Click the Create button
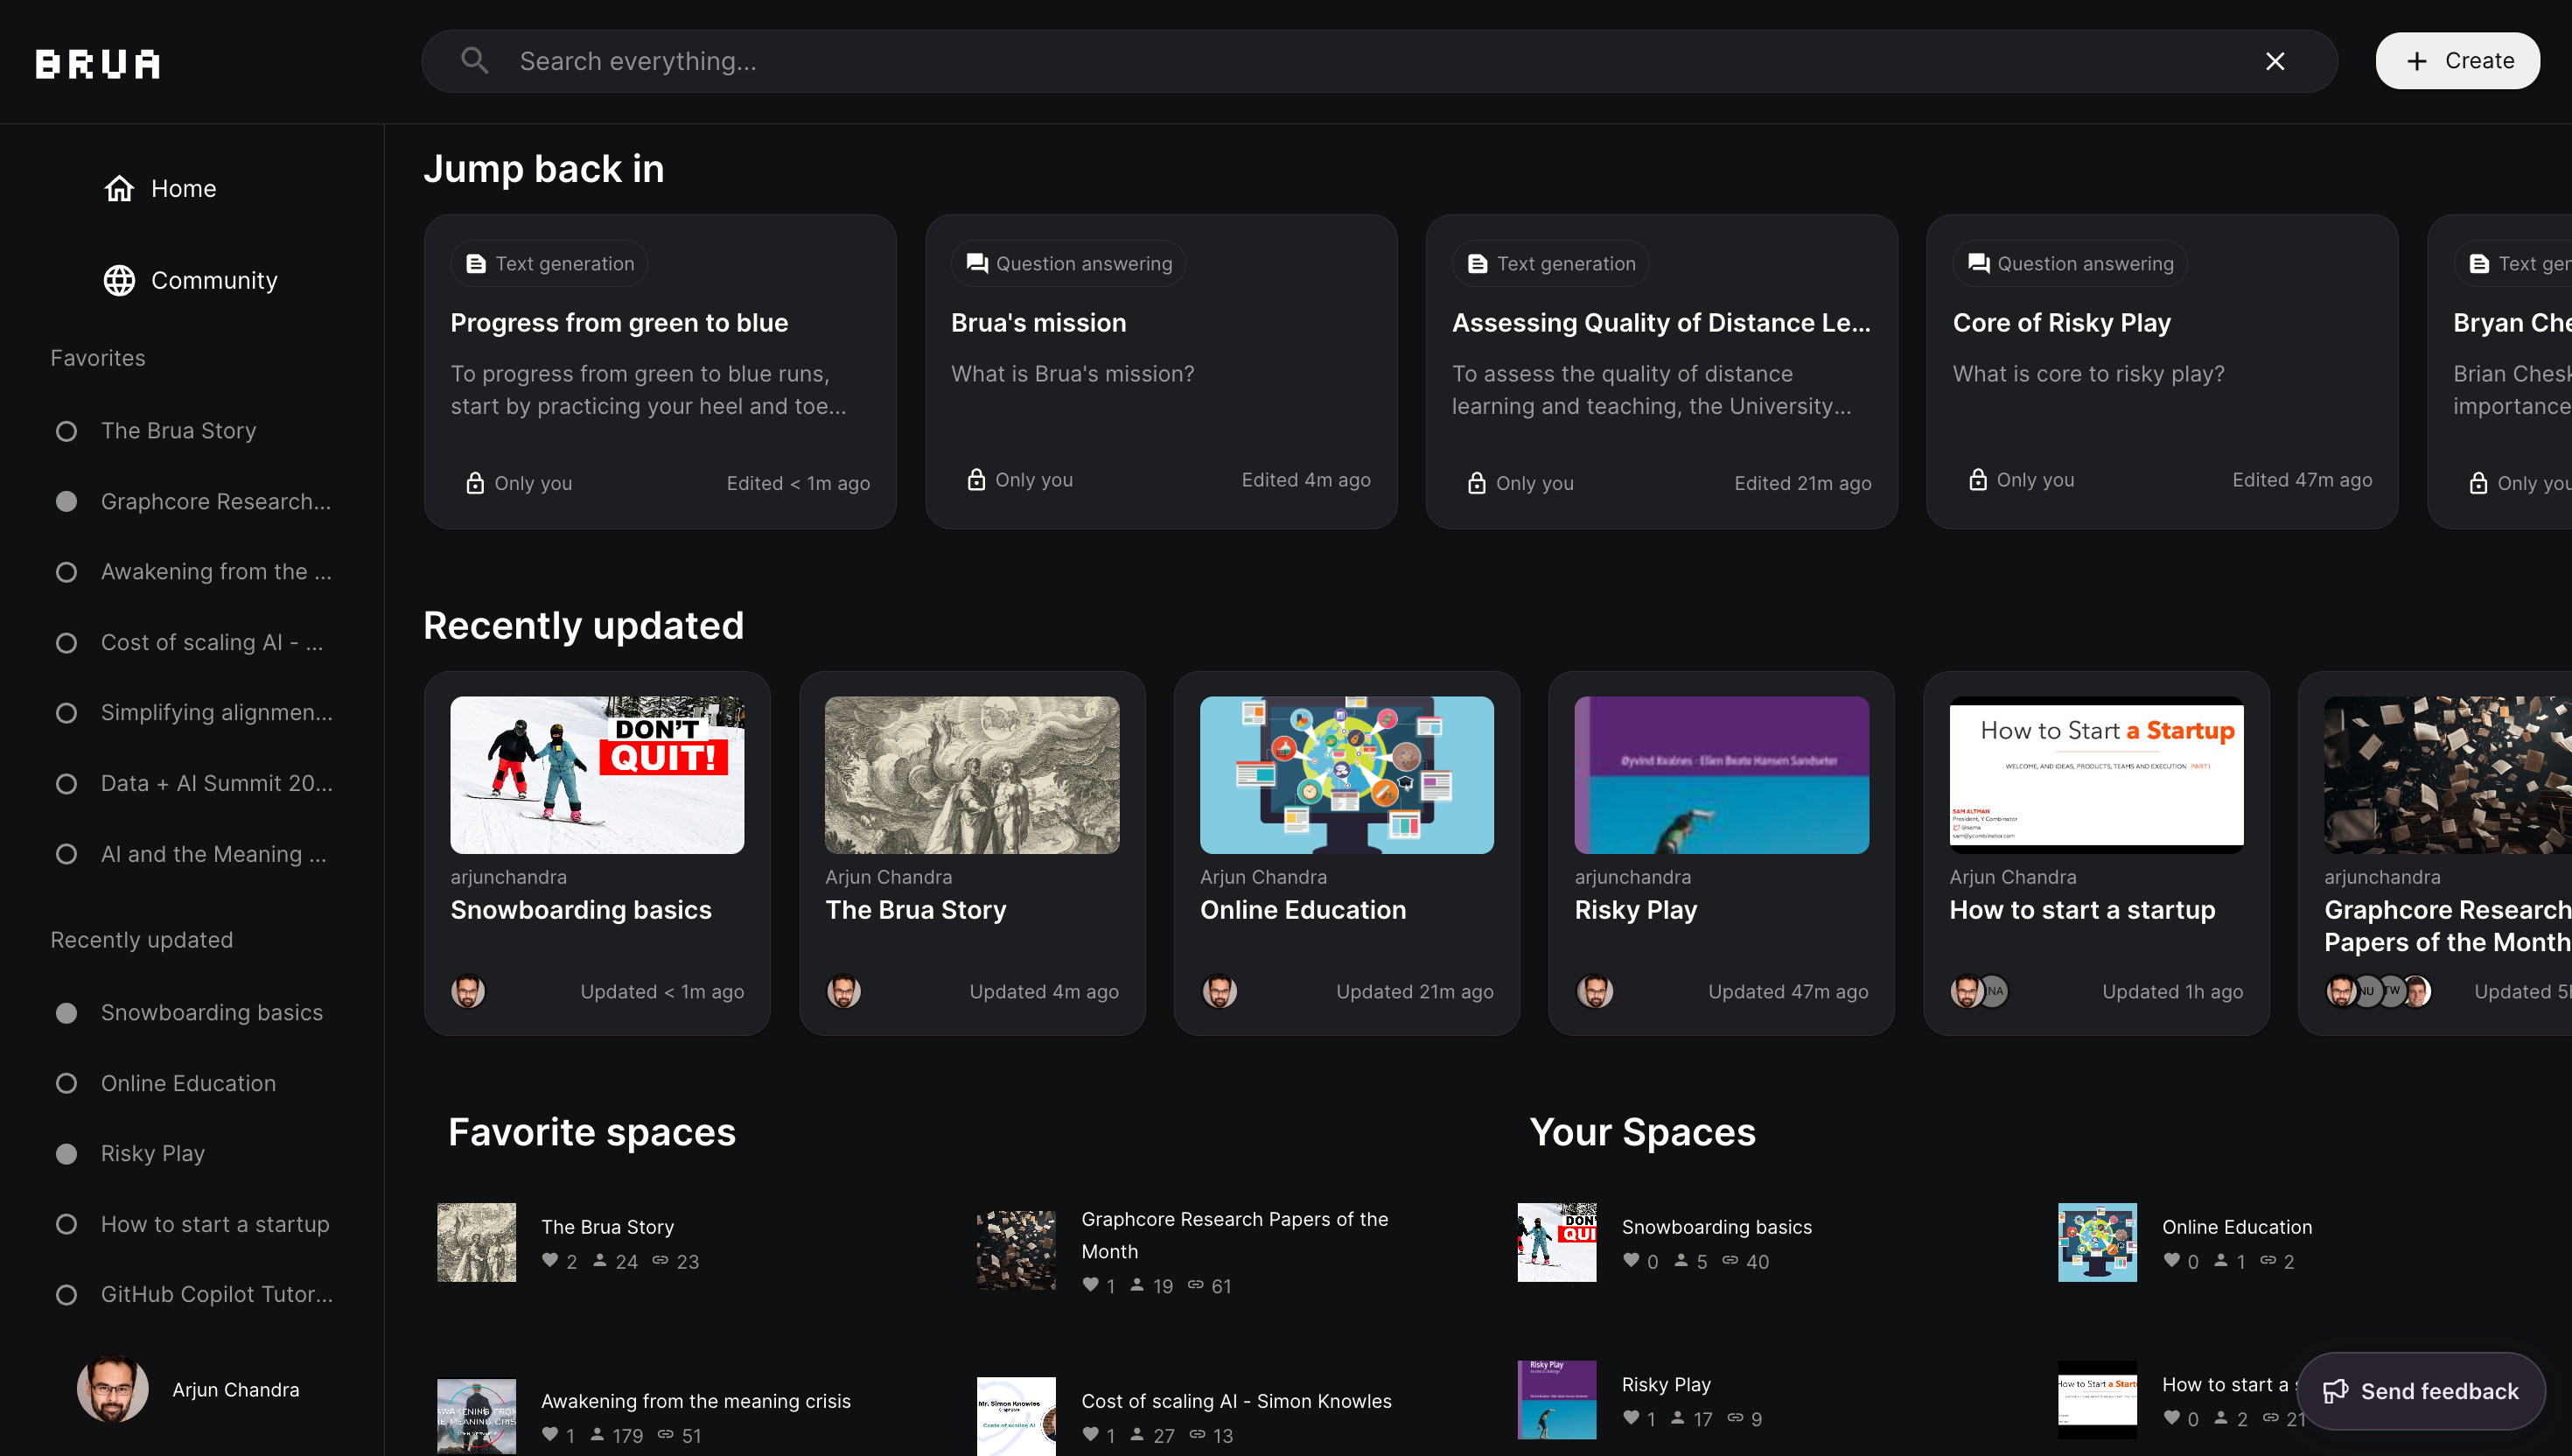The height and width of the screenshot is (1456, 2572). (x=2458, y=61)
